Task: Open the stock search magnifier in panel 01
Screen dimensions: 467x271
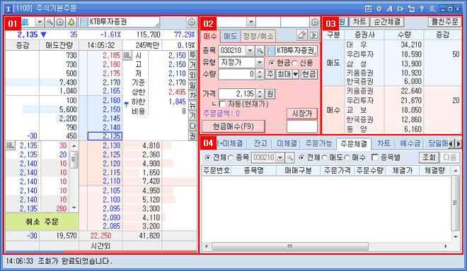Action: [x=50, y=22]
